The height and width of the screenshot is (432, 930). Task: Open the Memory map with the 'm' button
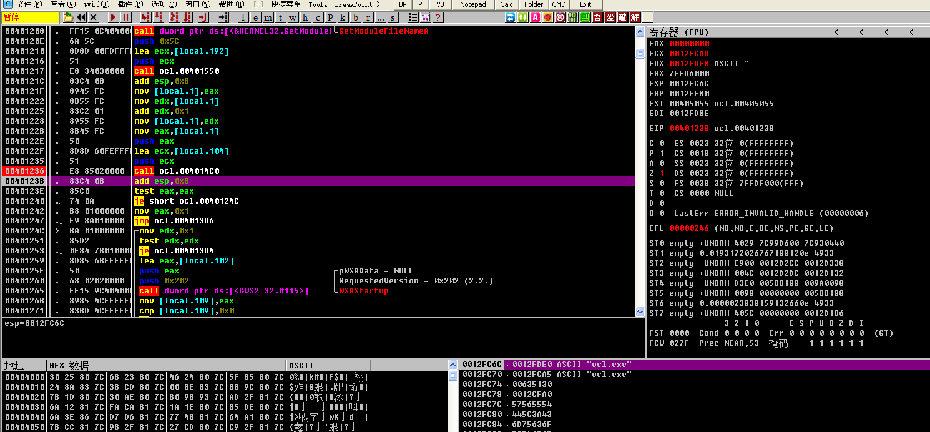[268, 17]
